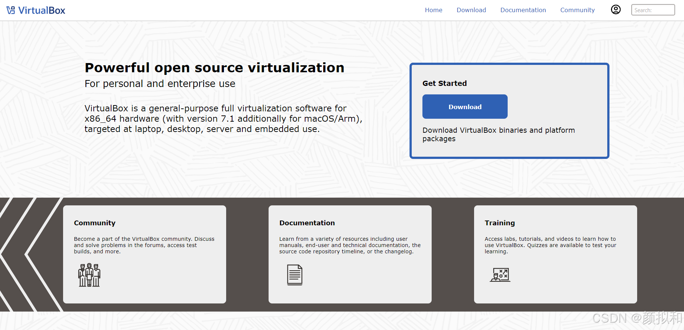
Task: Open Documentation in top navigation
Action: point(523,10)
